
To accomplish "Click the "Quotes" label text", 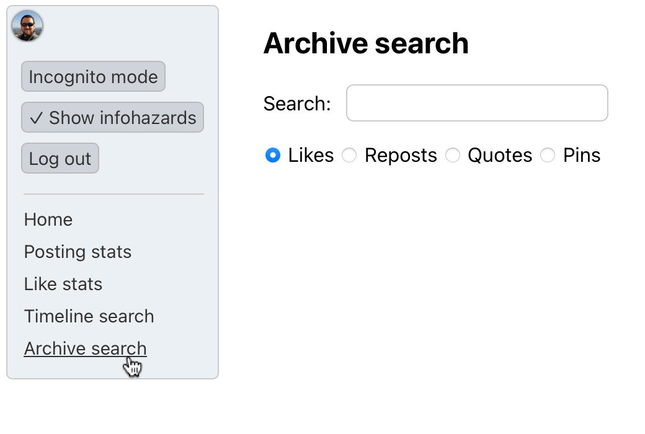I will click(x=500, y=155).
